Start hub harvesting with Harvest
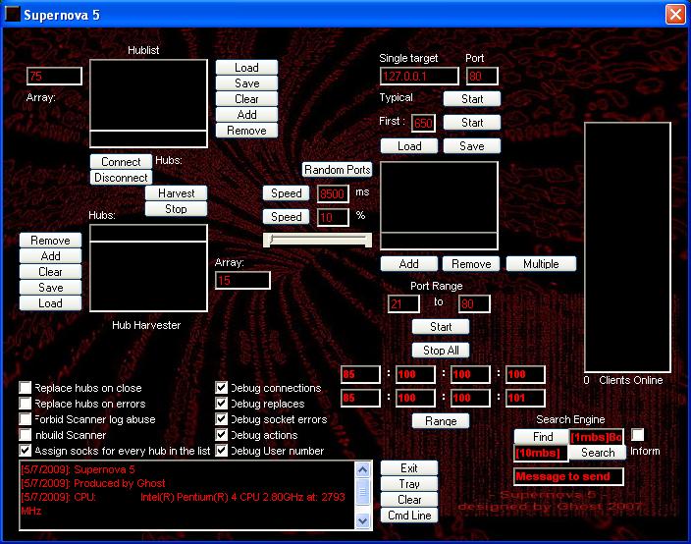 [177, 193]
